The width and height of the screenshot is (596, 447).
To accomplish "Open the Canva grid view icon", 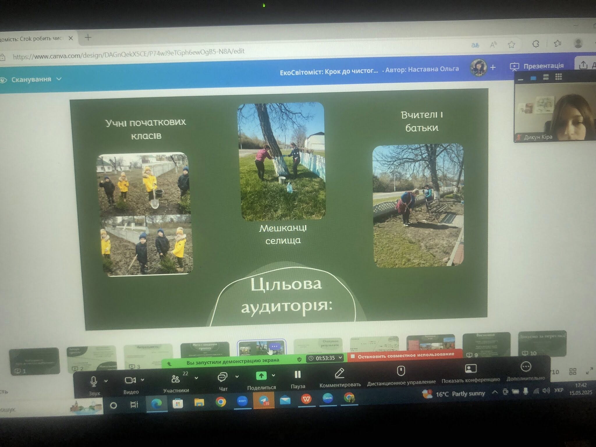I will (x=573, y=371).
